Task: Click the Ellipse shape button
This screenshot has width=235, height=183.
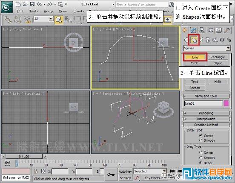Action: point(218,63)
